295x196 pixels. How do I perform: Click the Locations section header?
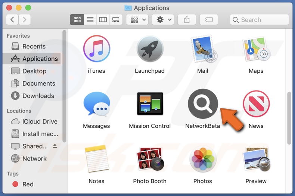click(x=19, y=111)
